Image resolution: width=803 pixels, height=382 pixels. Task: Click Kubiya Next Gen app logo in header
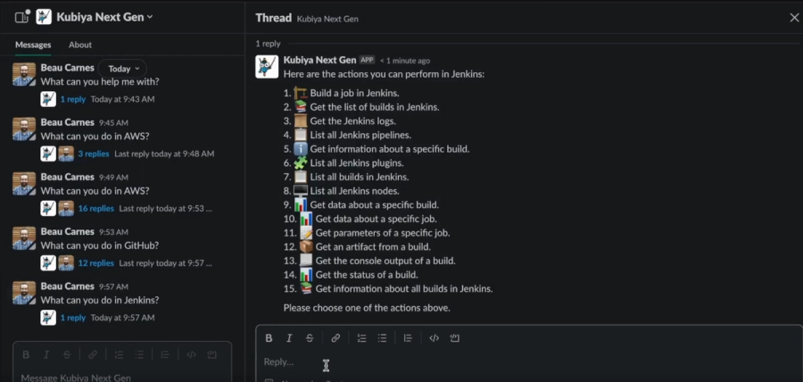[44, 17]
